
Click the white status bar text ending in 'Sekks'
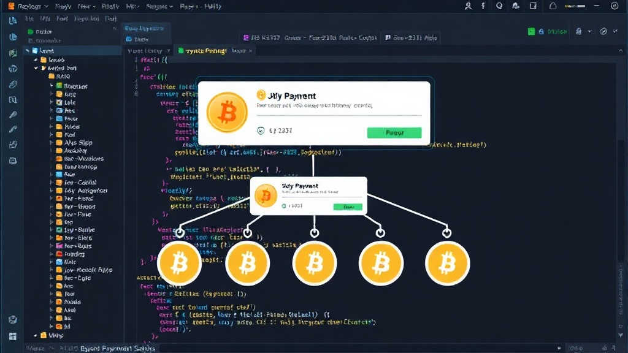click(x=117, y=348)
